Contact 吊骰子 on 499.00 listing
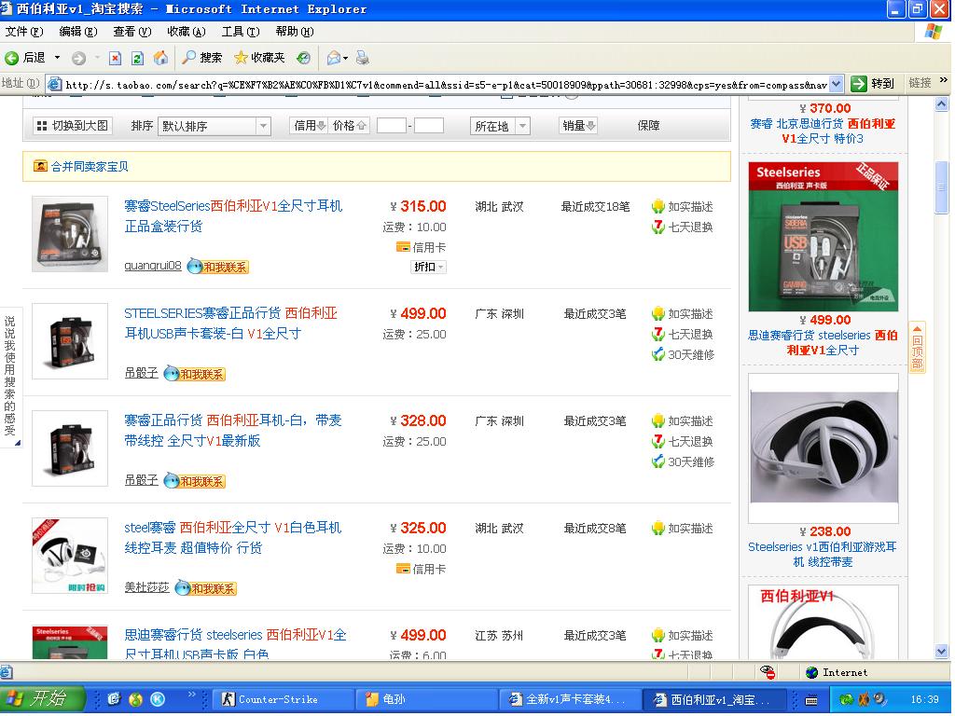The height and width of the screenshot is (716, 955). point(195,374)
